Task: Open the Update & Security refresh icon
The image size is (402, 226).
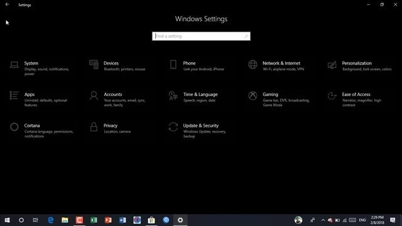Action: (x=173, y=127)
